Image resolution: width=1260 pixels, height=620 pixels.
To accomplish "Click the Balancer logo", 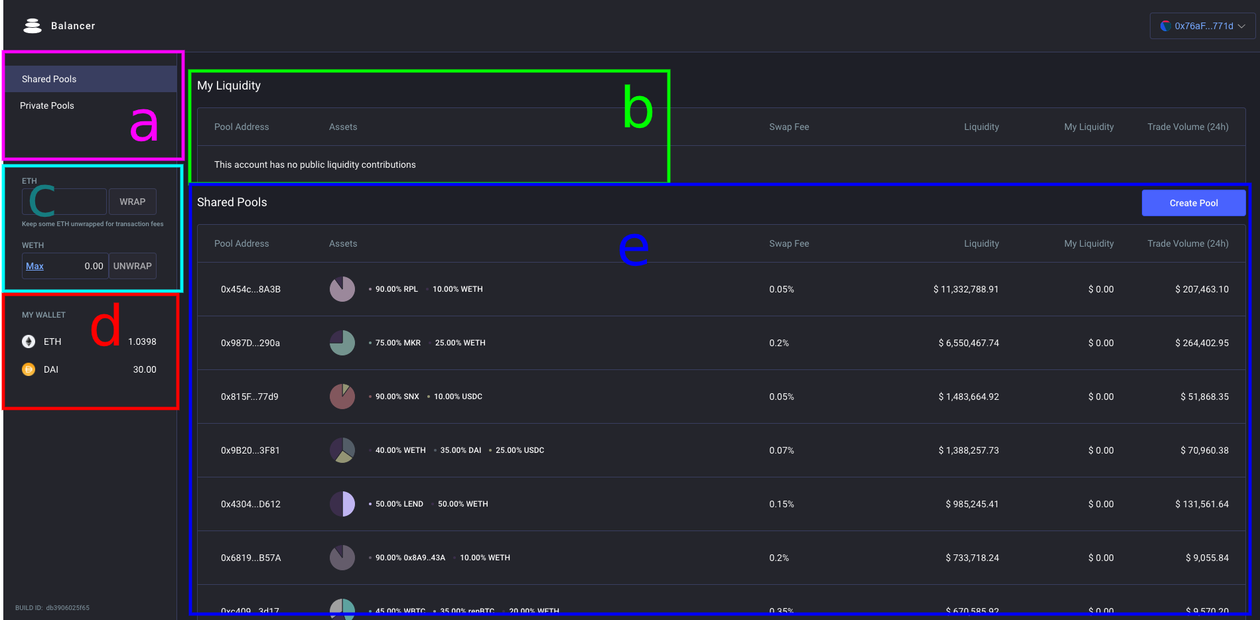I will 32,25.
